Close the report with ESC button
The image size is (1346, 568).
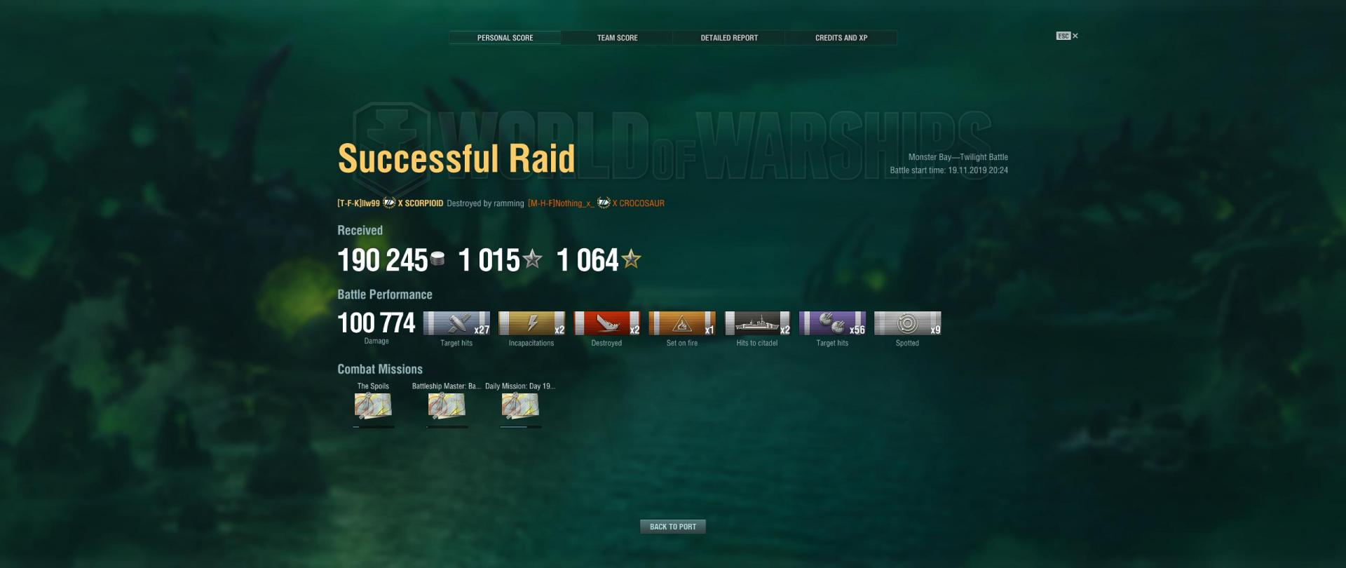coord(1067,36)
